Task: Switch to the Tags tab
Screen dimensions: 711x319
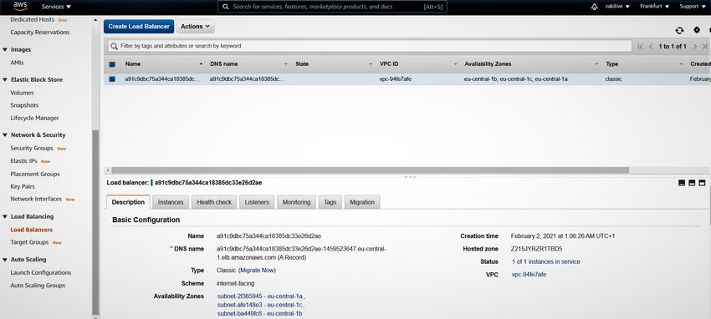Action: (x=330, y=202)
